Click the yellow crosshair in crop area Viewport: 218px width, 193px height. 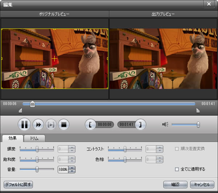click(54, 59)
